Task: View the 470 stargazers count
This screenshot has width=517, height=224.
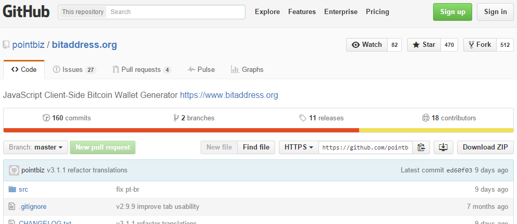Action: (449, 45)
